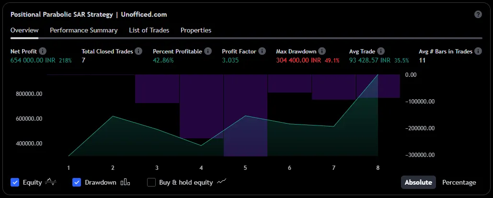Click info icon beside Percent Profitable
This screenshot has width=493, height=198.
(x=207, y=51)
